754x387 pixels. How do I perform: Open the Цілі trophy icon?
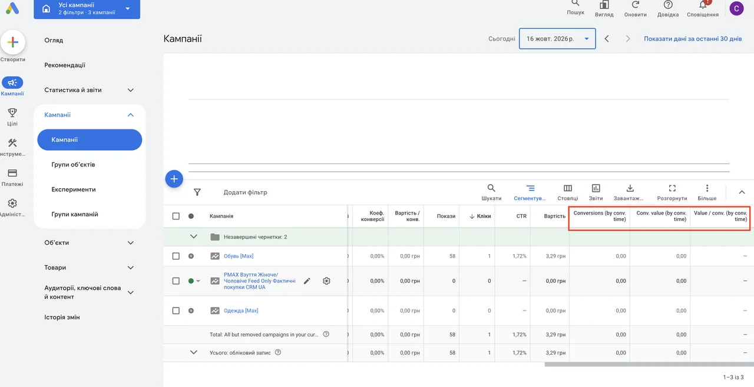12,112
